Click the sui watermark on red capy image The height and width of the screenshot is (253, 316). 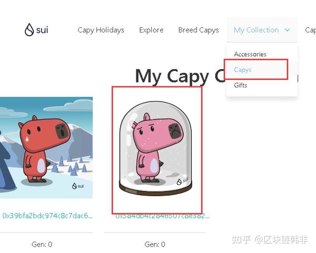pos(78,186)
